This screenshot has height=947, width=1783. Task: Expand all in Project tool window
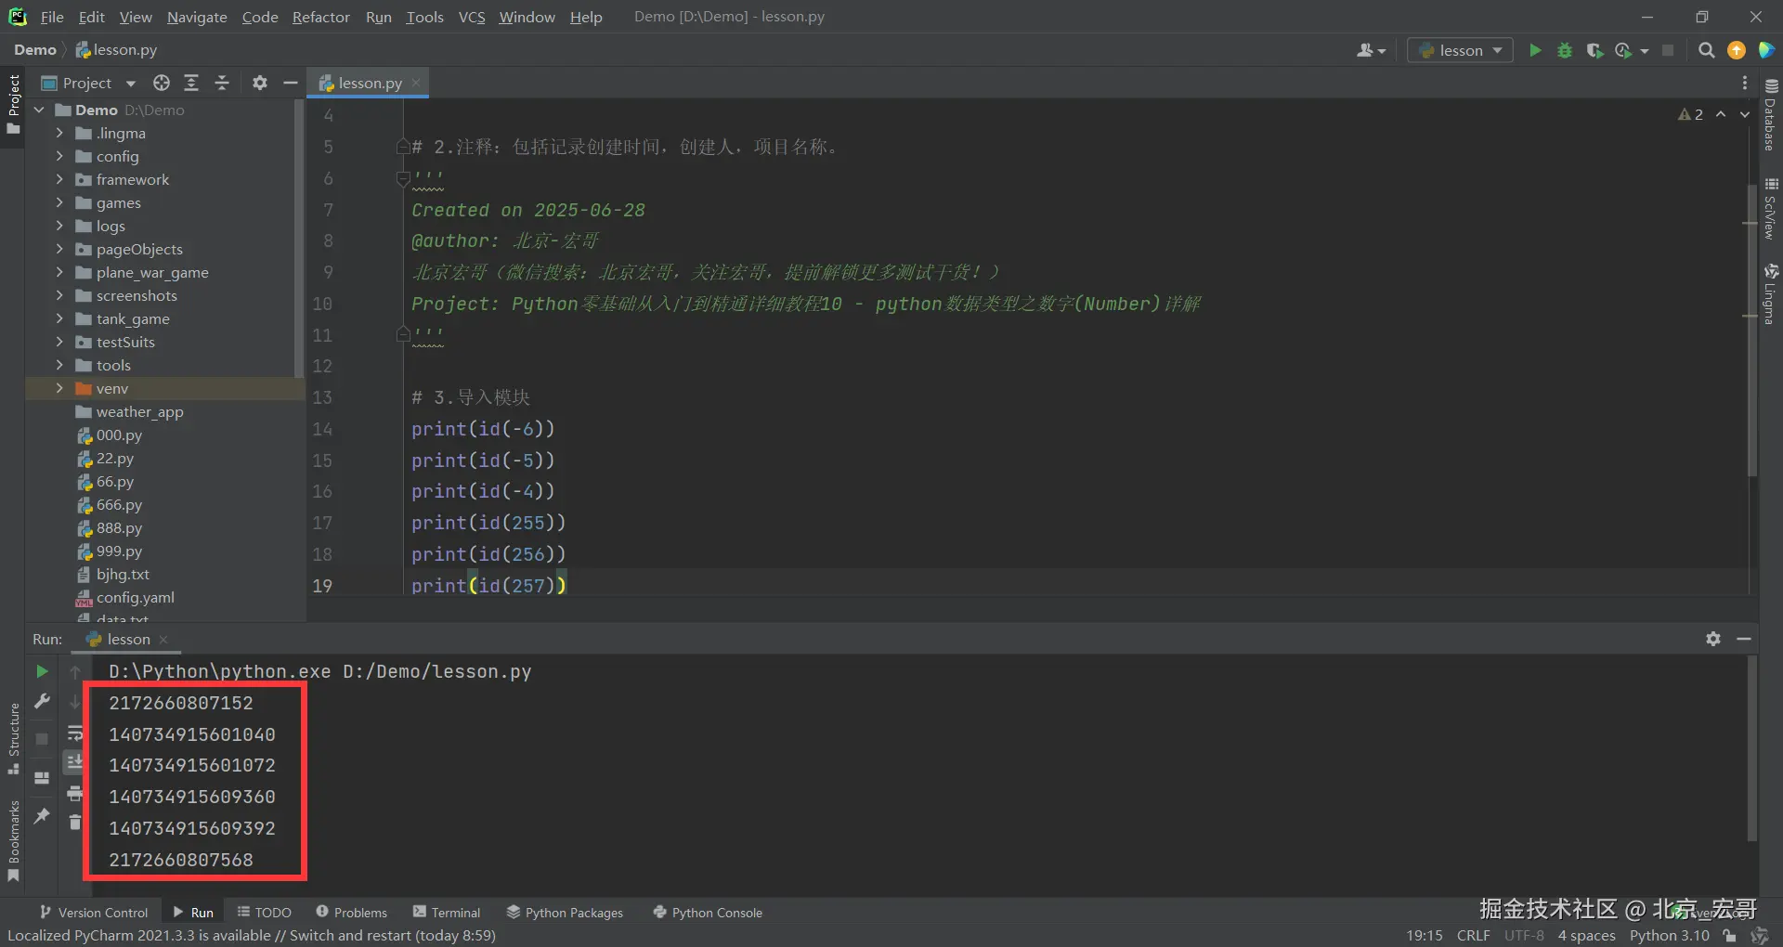[x=191, y=83]
